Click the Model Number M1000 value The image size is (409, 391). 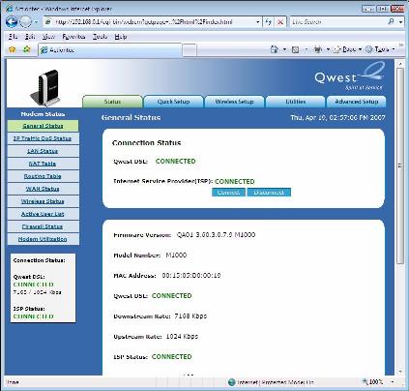point(176,256)
